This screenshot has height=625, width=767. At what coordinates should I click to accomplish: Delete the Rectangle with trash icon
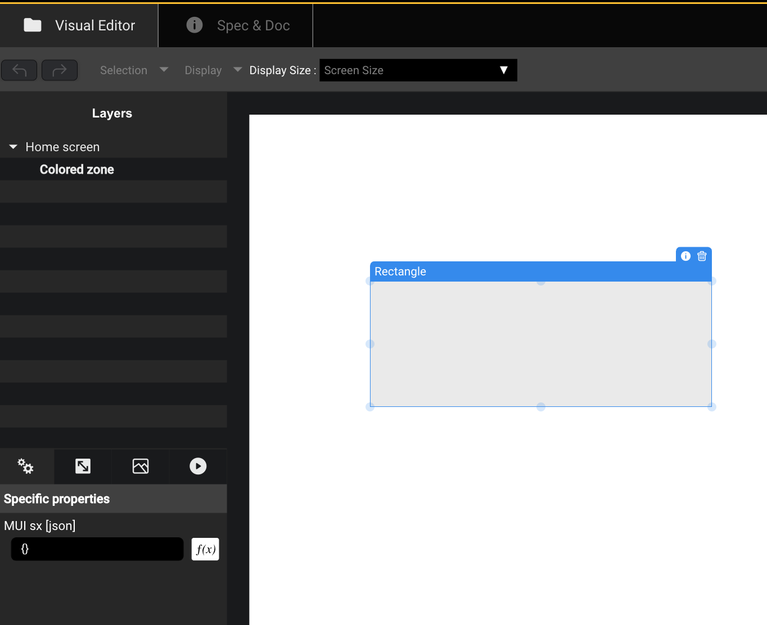(702, 256)
